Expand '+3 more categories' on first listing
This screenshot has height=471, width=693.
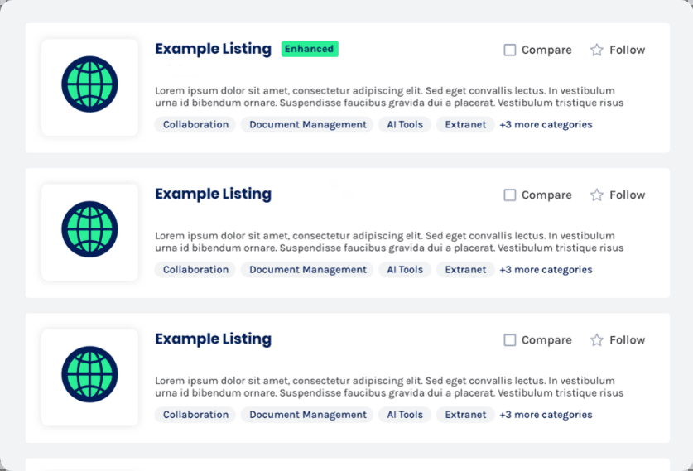546,125
